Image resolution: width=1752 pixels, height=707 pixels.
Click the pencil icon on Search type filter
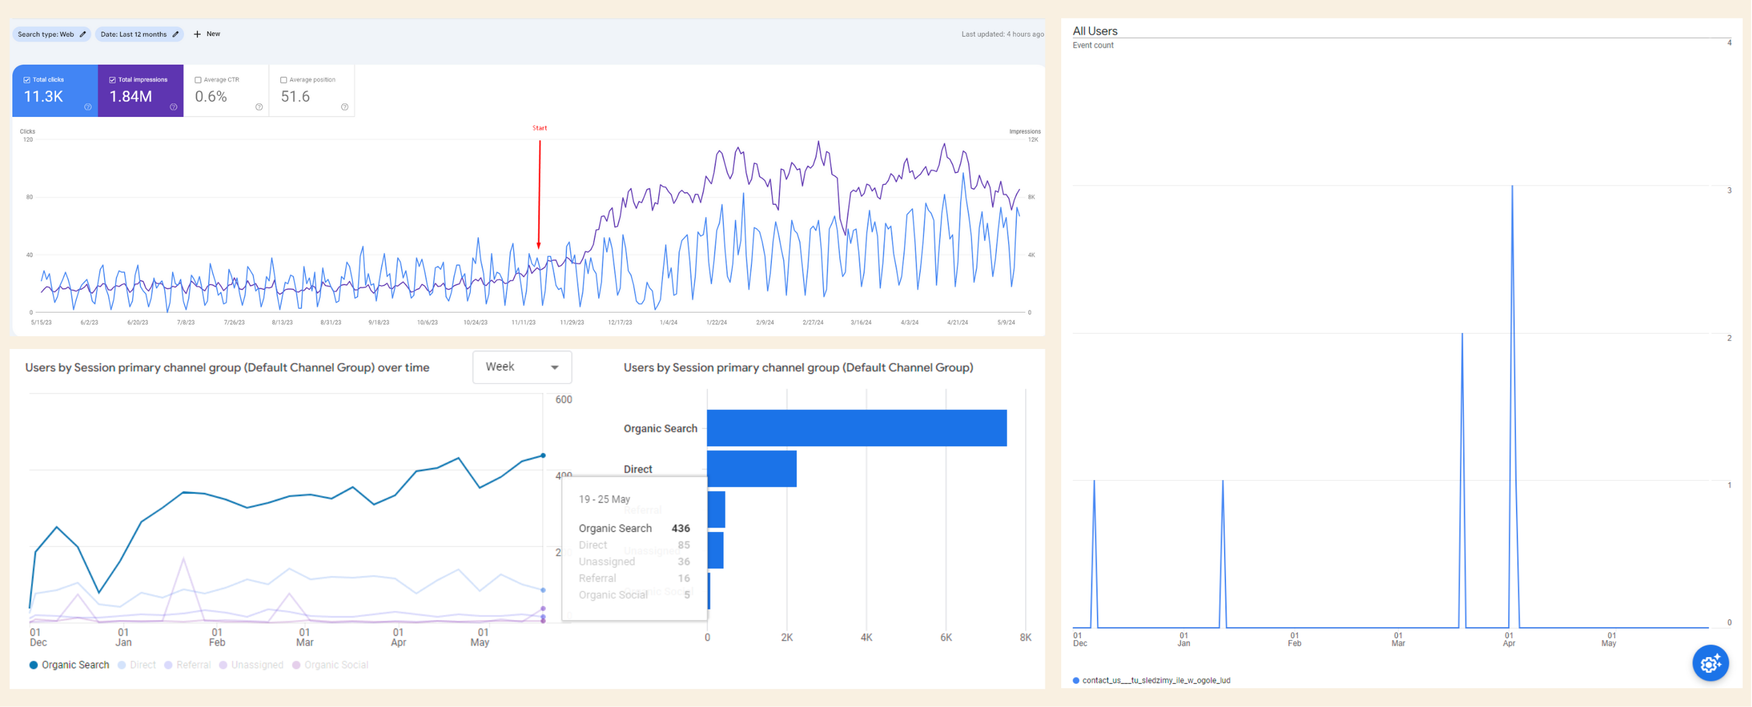[83, 34]
